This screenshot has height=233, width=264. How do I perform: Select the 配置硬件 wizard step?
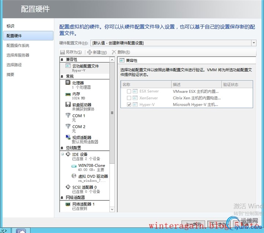28,35
